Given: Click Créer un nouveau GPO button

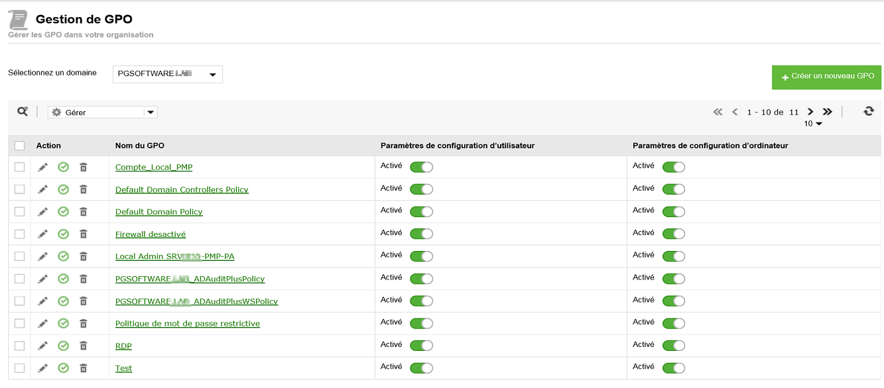Looking at the screenshot, I should [826, 77].
